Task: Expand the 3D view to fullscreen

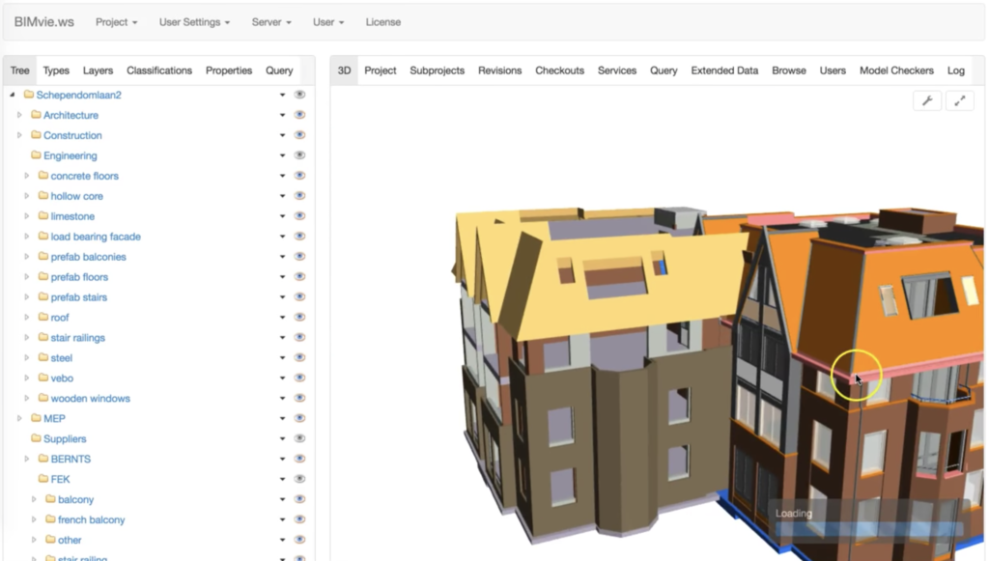Action: click(x=960, y=99)
